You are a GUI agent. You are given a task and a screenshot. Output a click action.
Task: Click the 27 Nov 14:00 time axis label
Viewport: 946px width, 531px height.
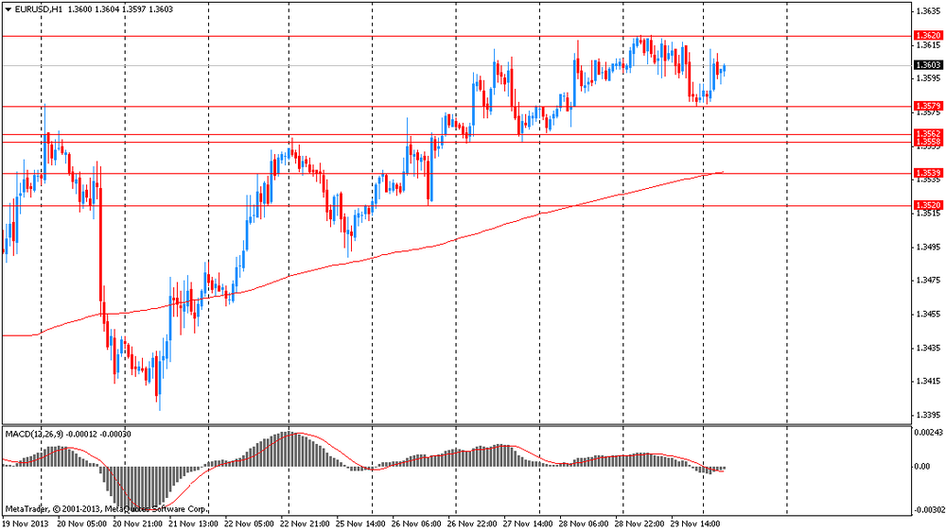528,523
